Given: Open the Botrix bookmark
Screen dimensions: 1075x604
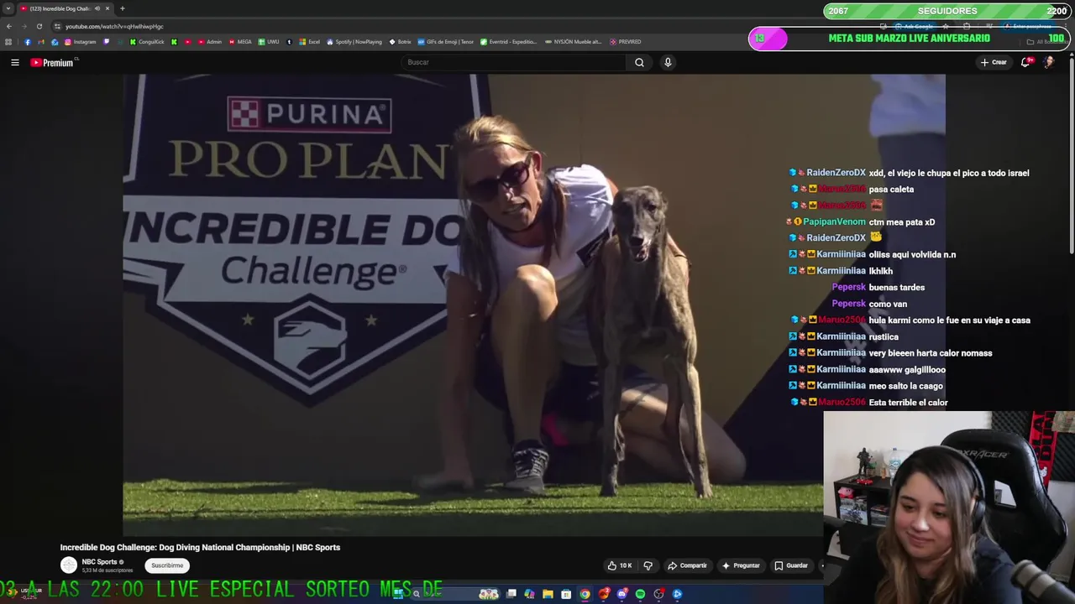Looking at the screenshot, I should [400, 42].
